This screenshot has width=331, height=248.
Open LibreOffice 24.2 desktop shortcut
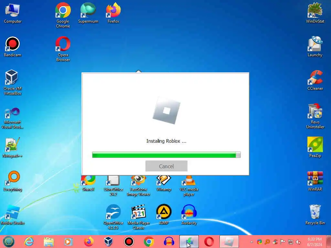(x=113, y=186)
